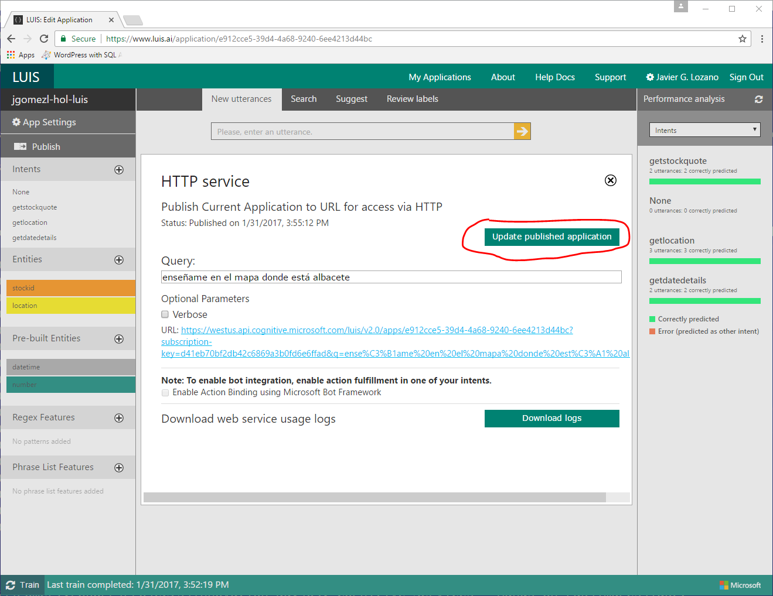Viewport: 773px width, 596px height.
Task: Click the Phrase List Features section header
Action: point(53,467)
